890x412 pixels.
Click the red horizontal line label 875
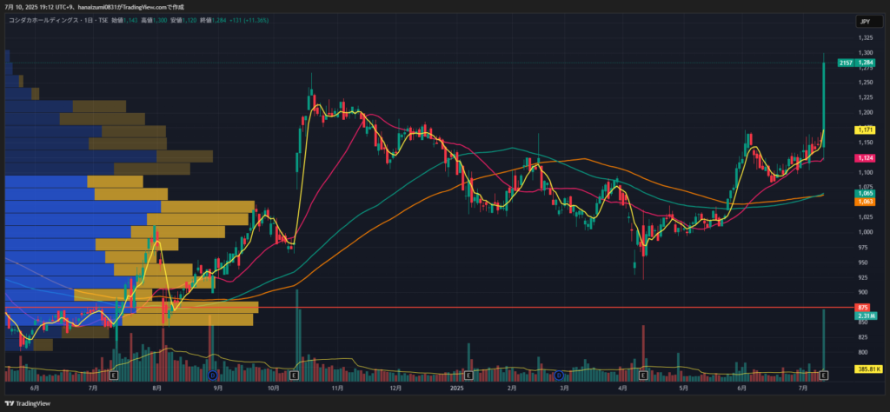point(863,307)
